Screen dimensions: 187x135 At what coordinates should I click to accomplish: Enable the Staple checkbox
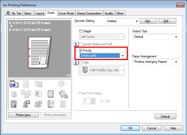click(81, 31)
